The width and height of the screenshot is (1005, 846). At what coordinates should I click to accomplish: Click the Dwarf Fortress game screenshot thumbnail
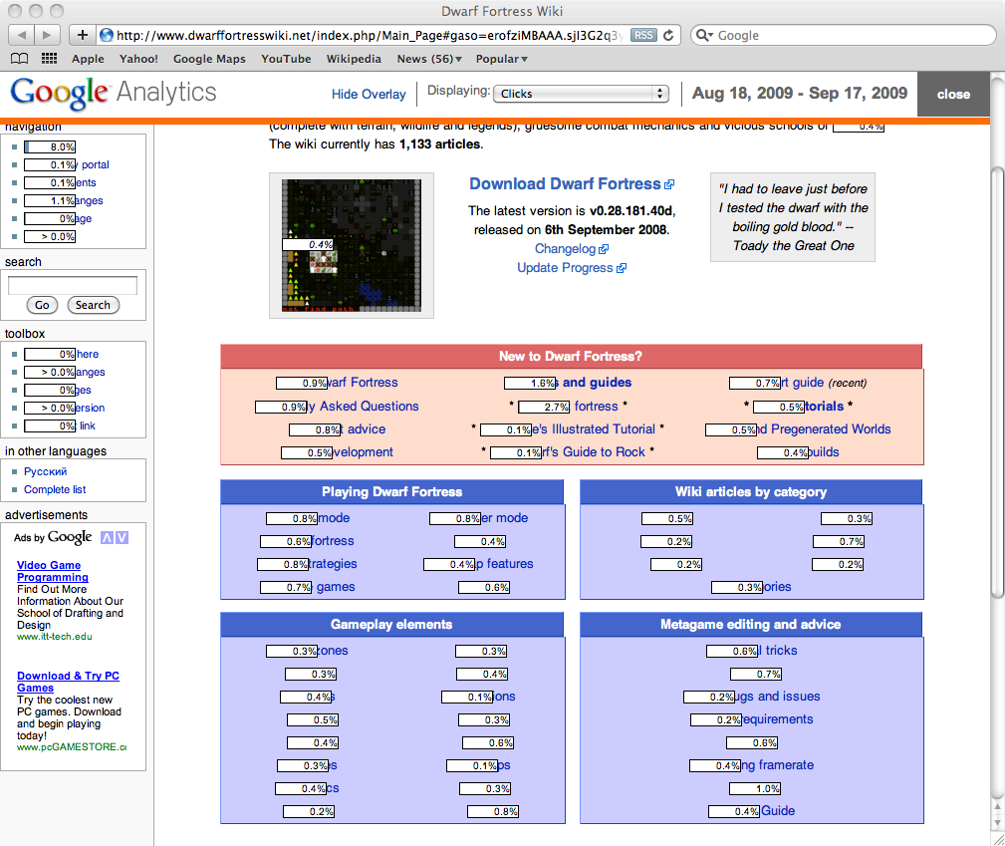click(x=352, y=246)
